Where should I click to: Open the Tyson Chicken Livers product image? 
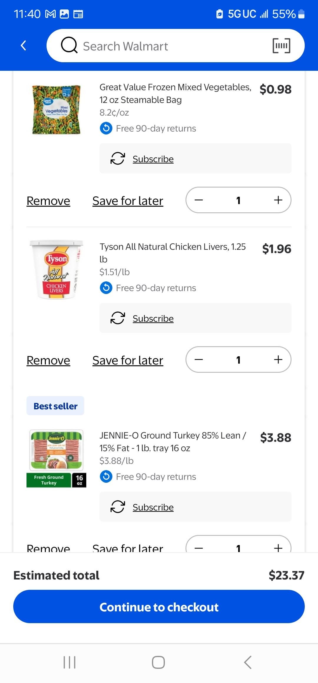56,270
